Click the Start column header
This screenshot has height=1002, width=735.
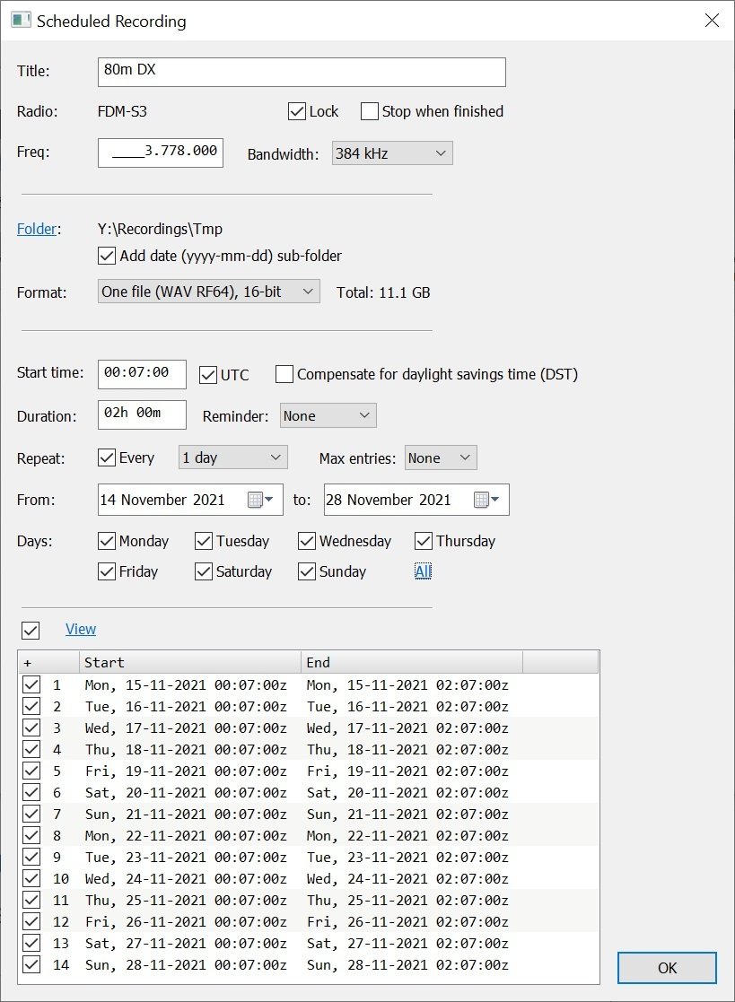click(189, 662)
